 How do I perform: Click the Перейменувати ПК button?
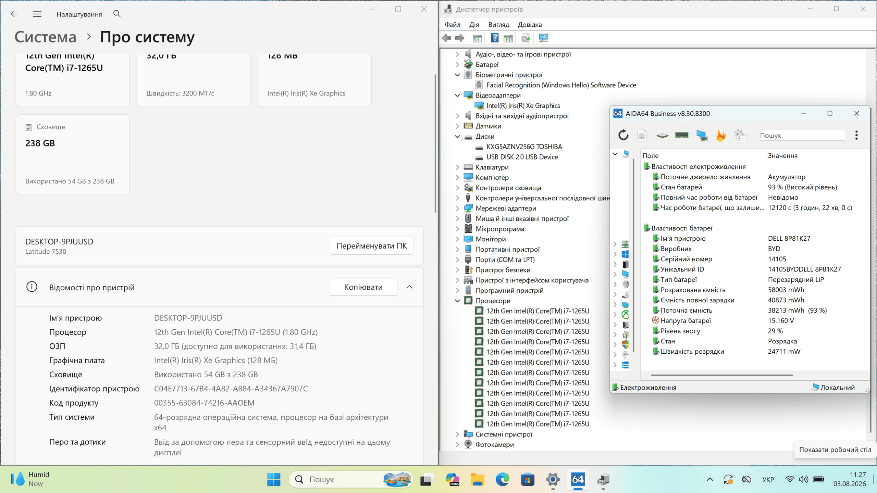click(372, 246)
